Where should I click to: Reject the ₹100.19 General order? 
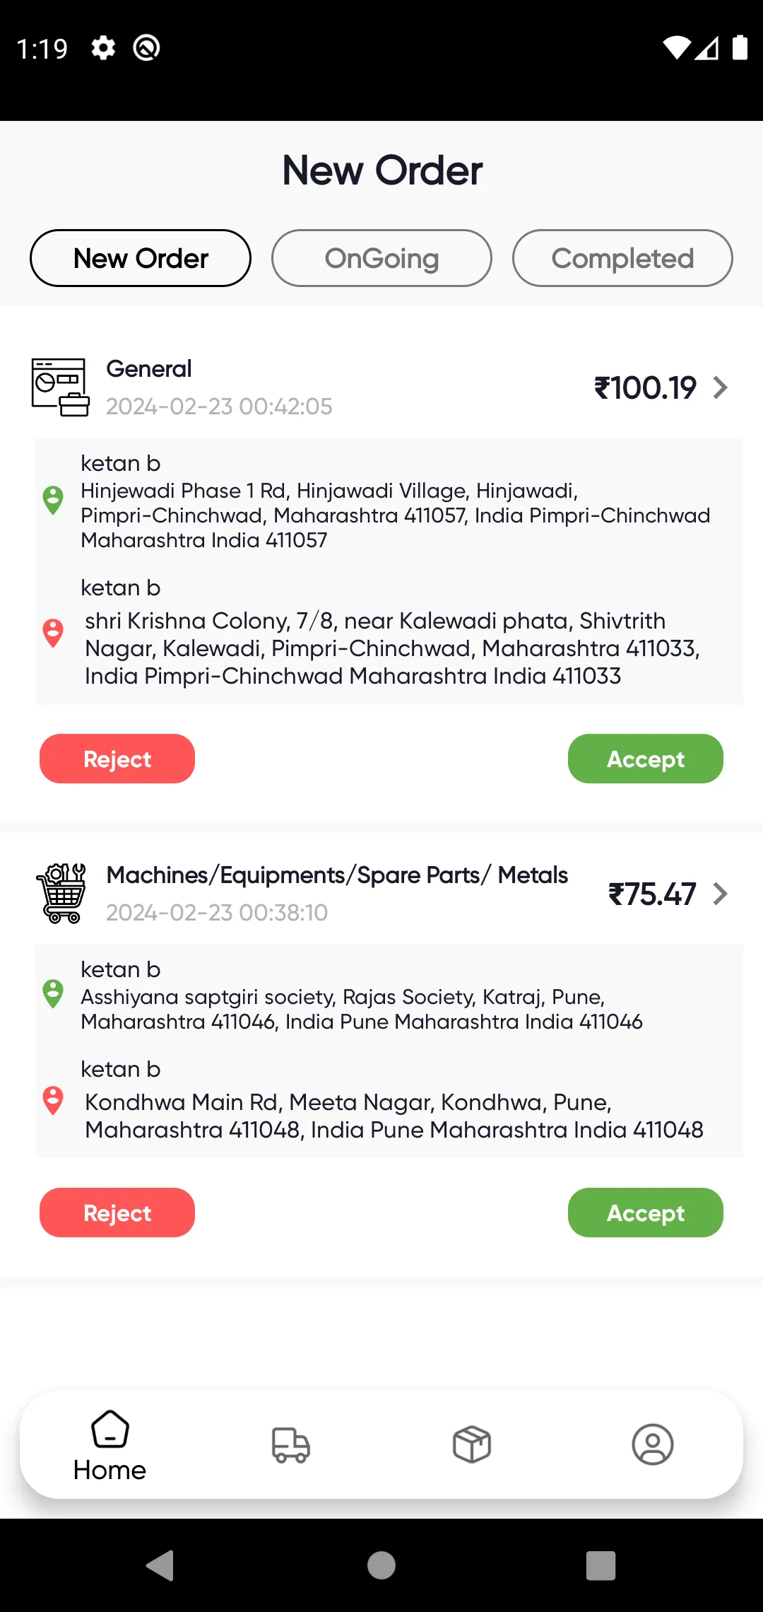[117, 759]
